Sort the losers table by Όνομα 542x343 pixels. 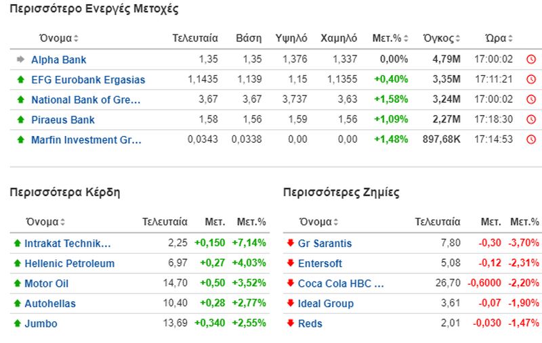(318, 222)
